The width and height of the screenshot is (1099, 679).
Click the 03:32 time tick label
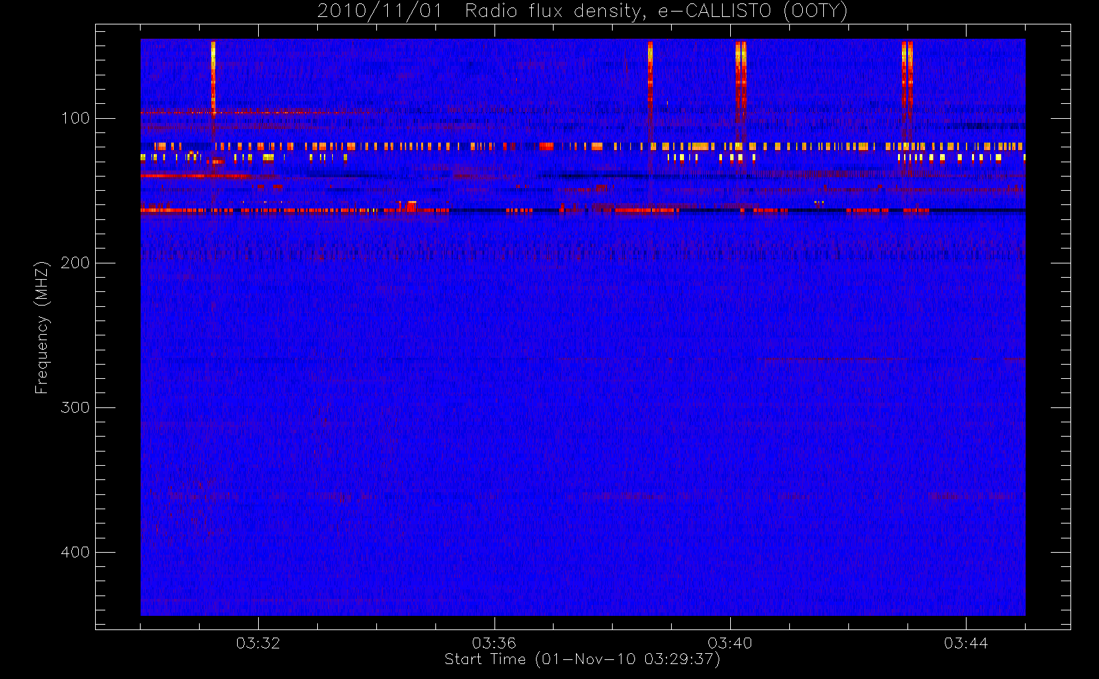[x=258, y=643]
